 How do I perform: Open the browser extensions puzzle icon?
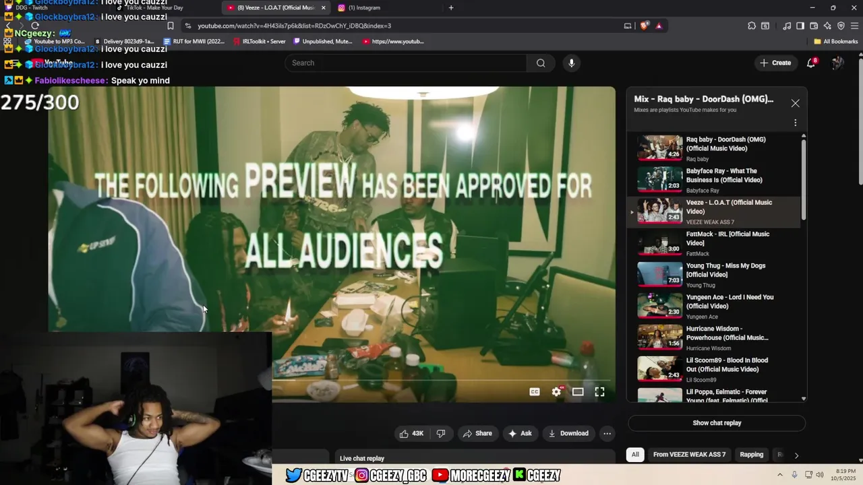[752, 26]
